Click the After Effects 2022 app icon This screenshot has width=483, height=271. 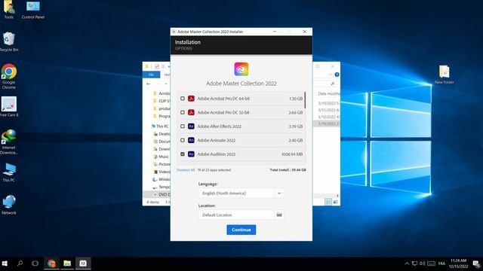(x=191, y=126)
